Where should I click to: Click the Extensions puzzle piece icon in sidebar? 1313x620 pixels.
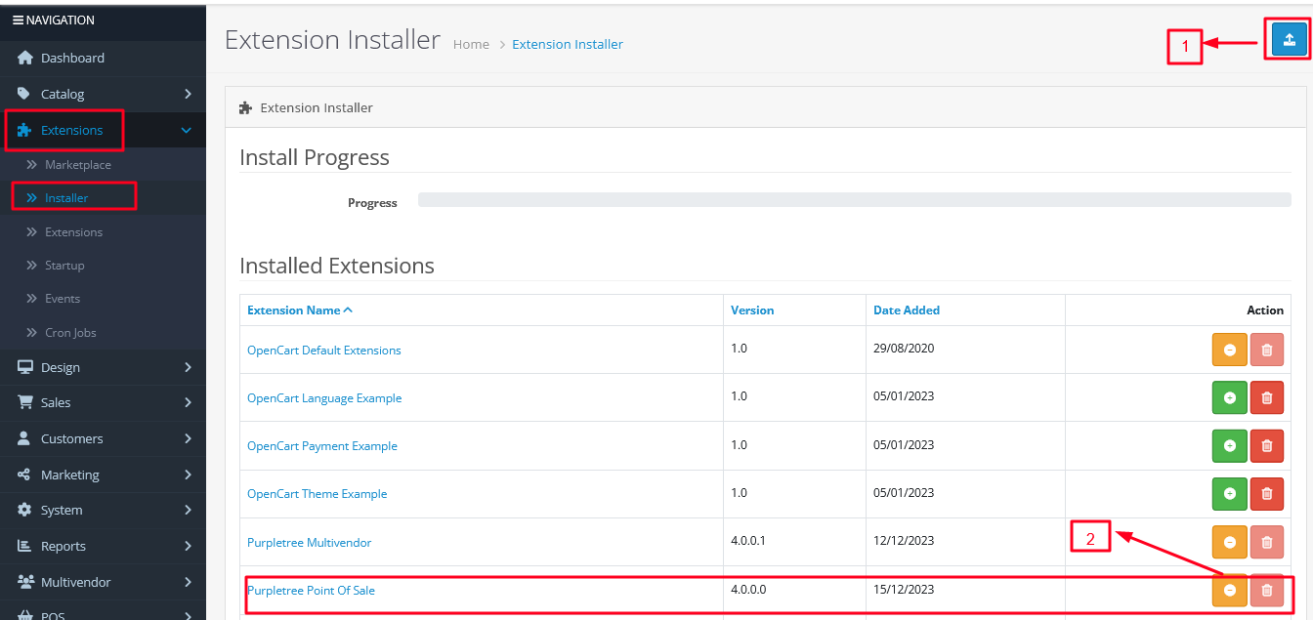24,130
